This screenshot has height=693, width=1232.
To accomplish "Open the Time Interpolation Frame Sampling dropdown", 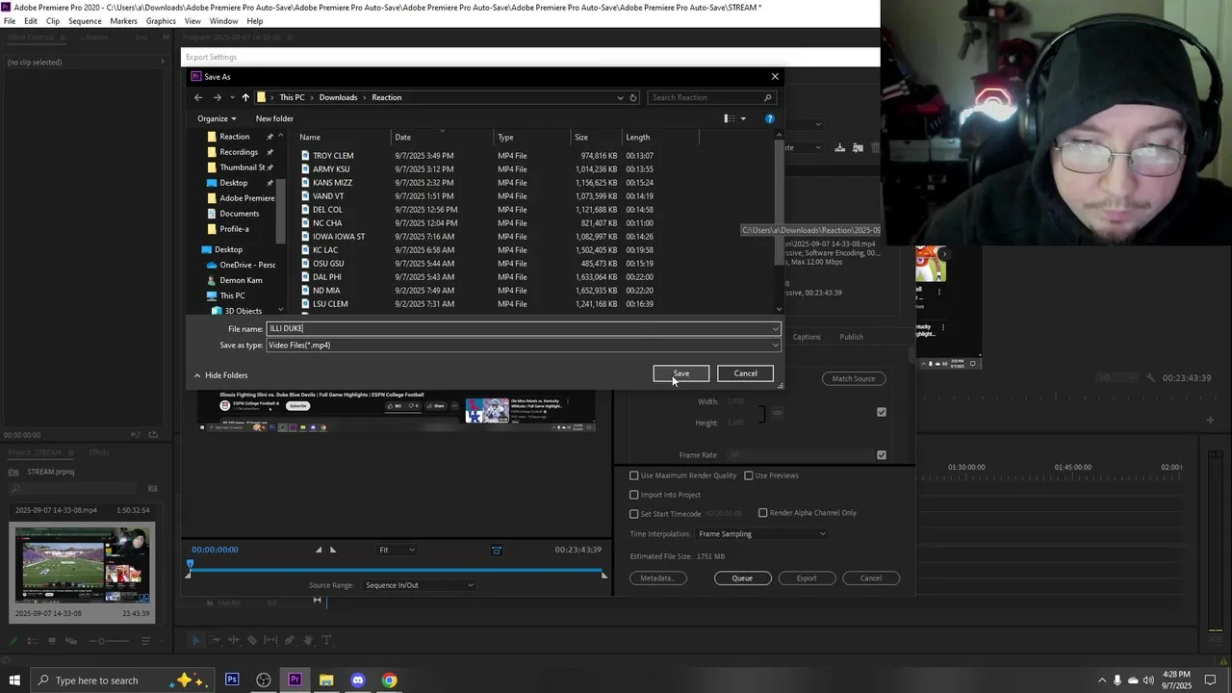I will pos(761,534).
